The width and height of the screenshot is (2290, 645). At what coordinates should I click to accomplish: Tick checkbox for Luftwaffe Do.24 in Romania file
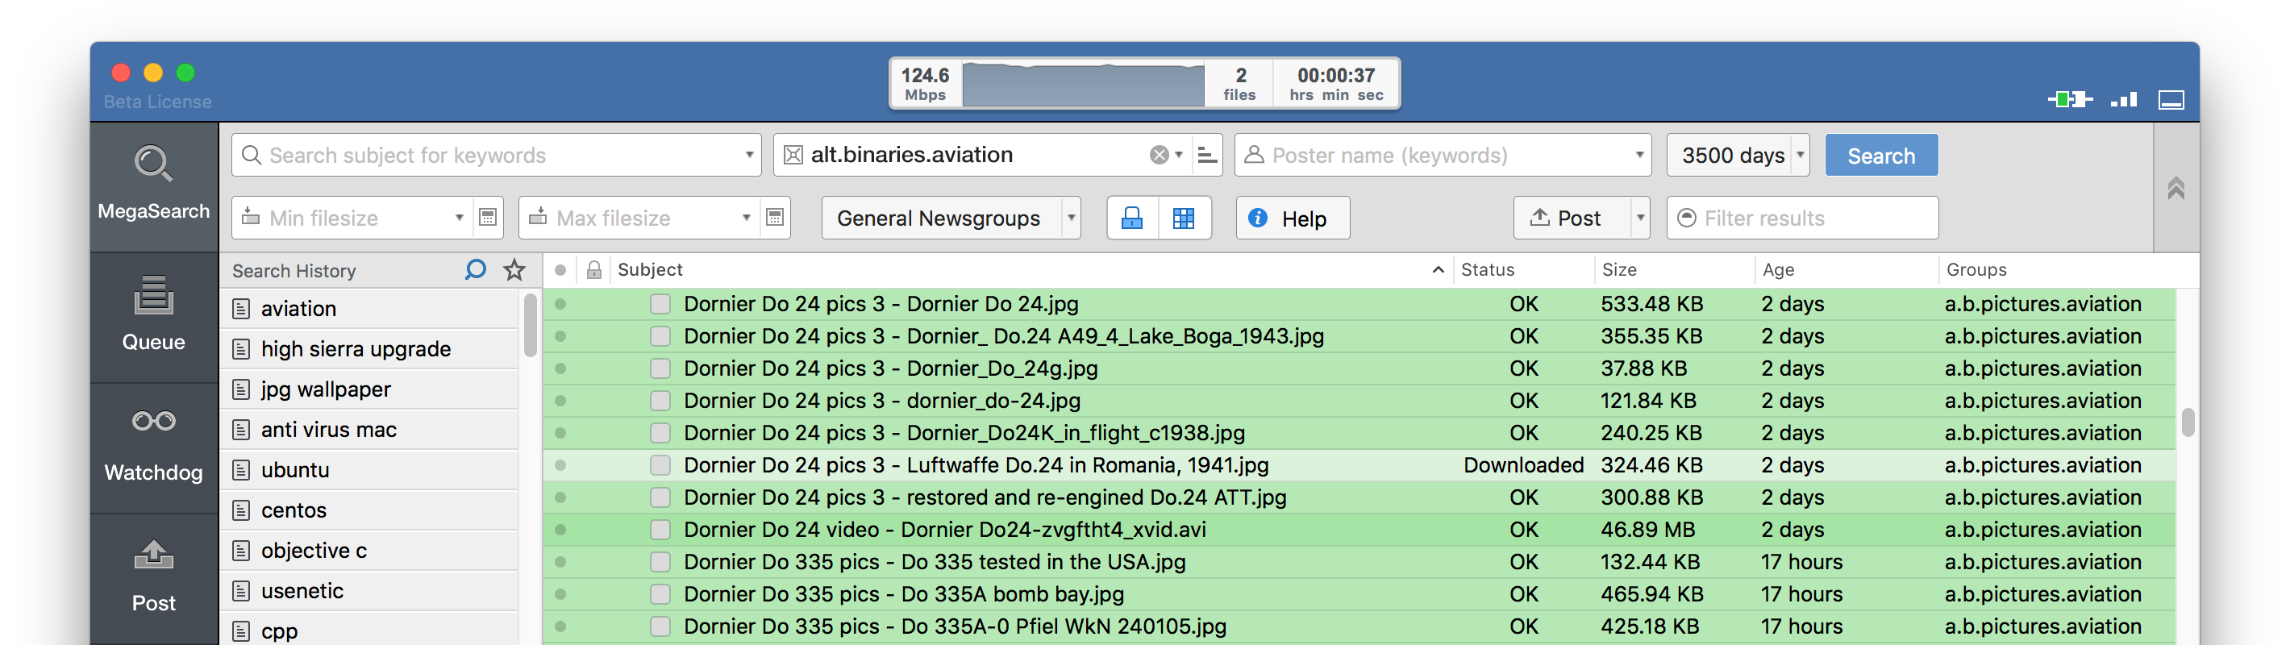(660, 465)
